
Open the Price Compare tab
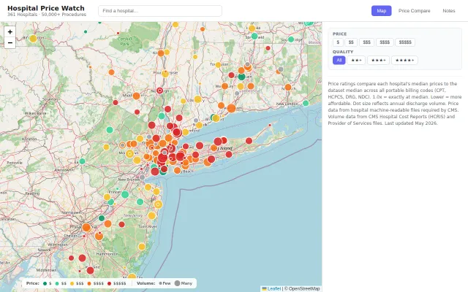click(x=415, y=11)
